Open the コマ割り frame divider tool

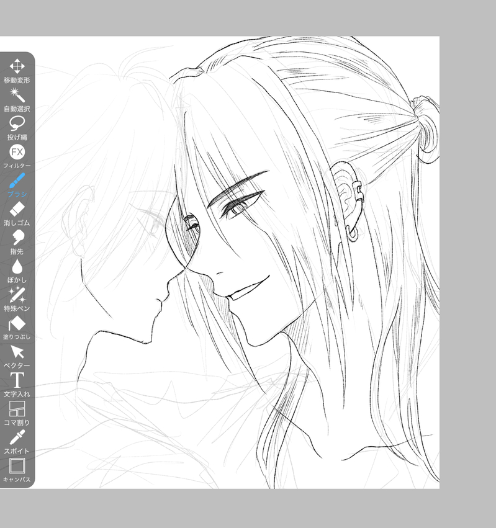17,413
